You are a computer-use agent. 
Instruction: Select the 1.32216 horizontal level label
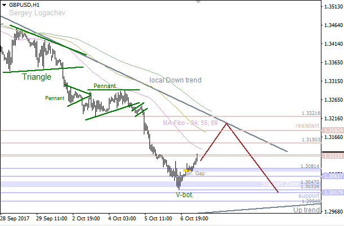click(310, 113)
